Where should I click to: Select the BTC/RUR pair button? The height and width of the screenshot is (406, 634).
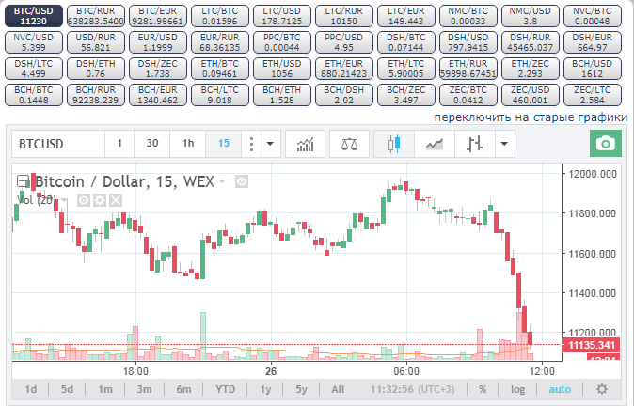(x=96, y=16)
